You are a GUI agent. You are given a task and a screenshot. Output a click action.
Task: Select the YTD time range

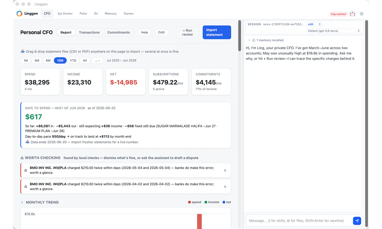coord(73,61)
